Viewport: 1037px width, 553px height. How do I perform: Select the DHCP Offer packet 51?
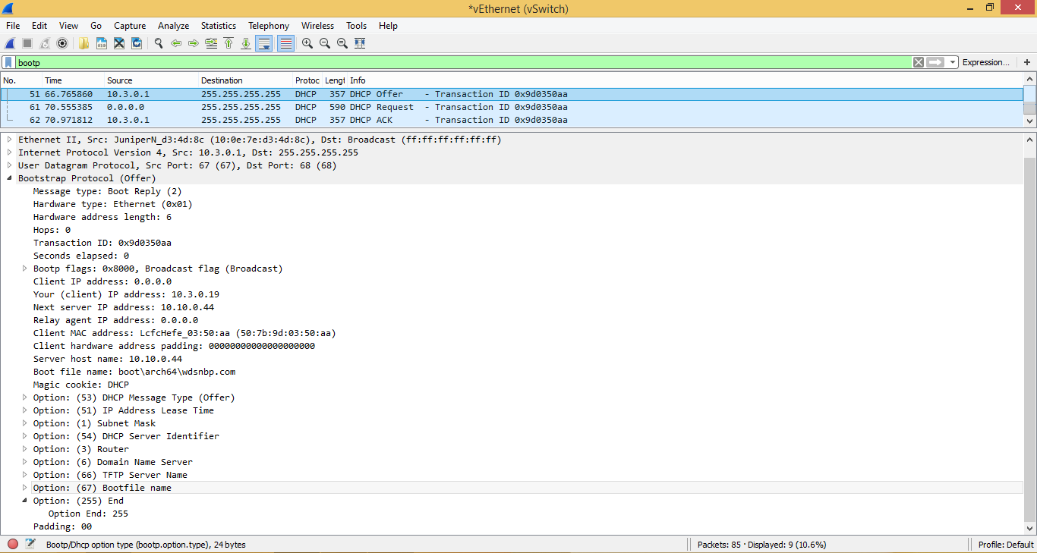tap(512, 94)
